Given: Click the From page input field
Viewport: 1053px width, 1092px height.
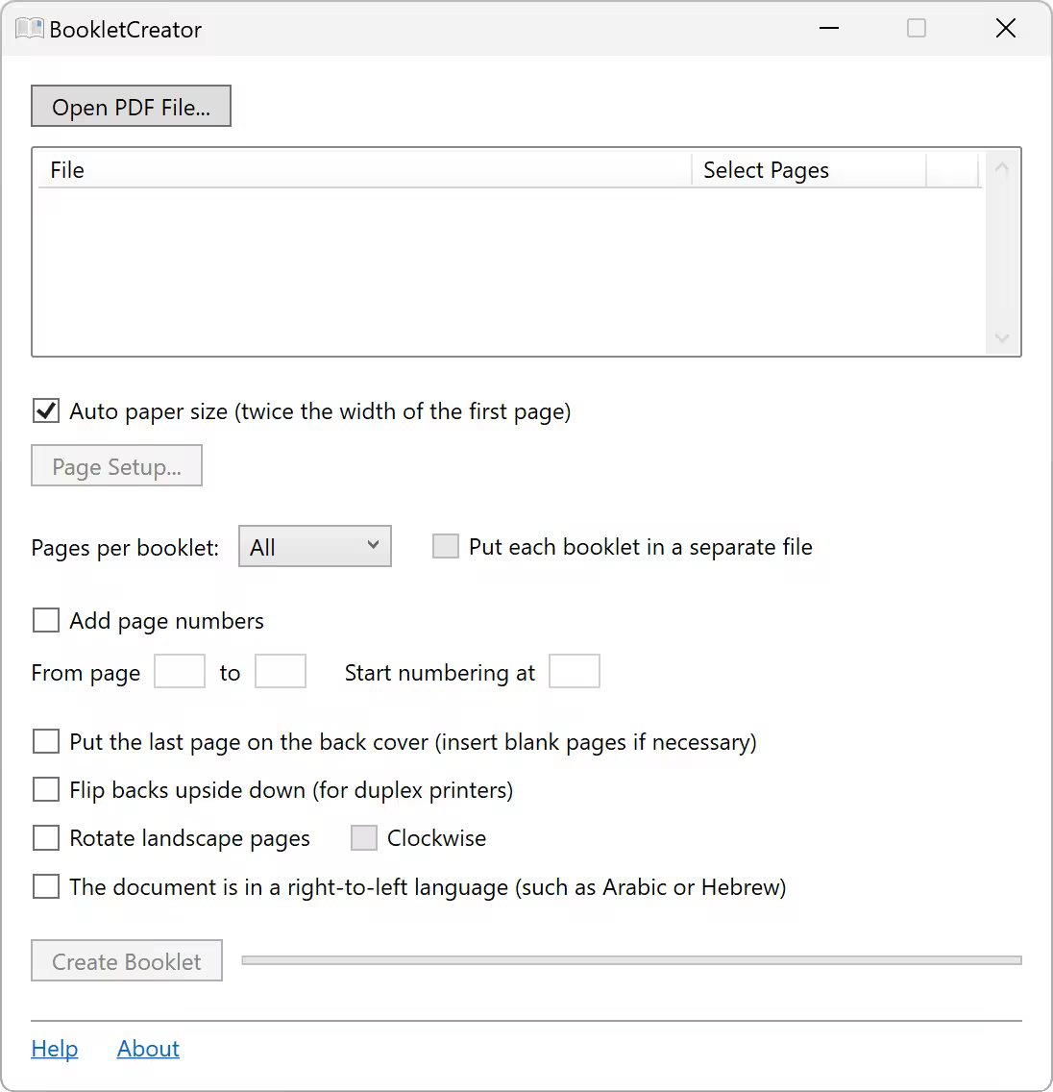Looking at the screenshot, I should coord(180,672).
